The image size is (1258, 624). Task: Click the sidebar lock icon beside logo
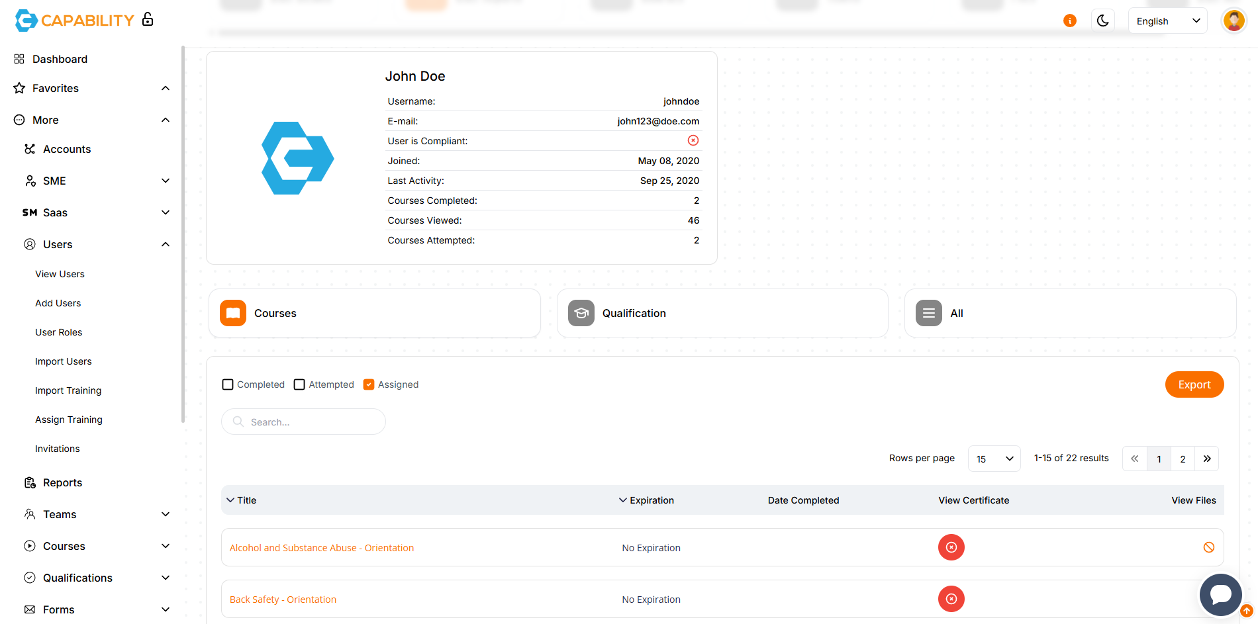coord(148,19)
